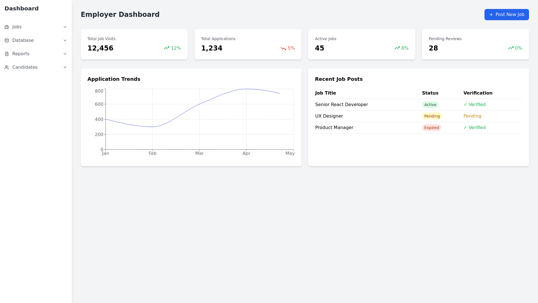
Task: Click the Apr peak point on trends chart
Action: point(246,89)
